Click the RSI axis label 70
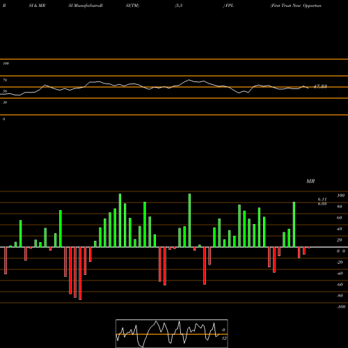The width and height of the screenshot is (348, 348). click(5, 80)
